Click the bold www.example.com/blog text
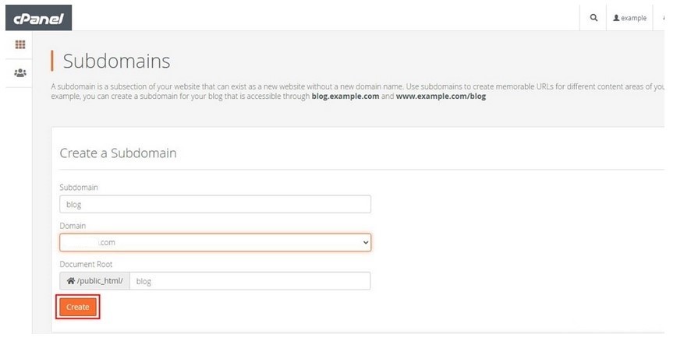The width and height of the screenshot is (691, 355). click(x=441, y=97)
